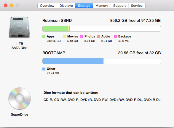The image size is (174, 128).
Task: Click the Photos label in legend
Action: click(x=90, y=36)
